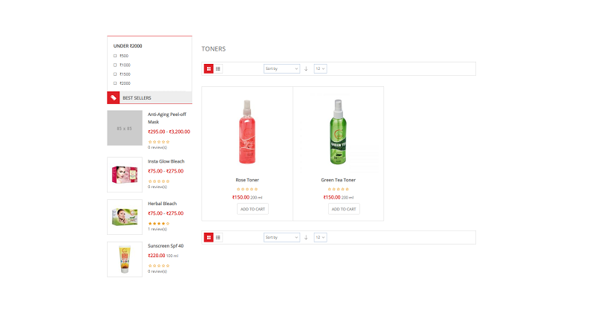Open the Insta Glow Bleach product link
This screenshot has width=594, height=333.
pos(166,161)
